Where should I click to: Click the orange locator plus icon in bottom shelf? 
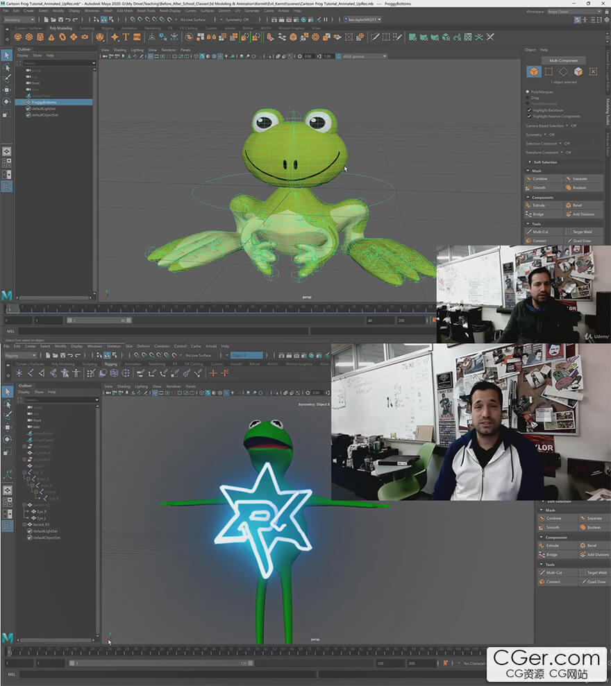213,373
